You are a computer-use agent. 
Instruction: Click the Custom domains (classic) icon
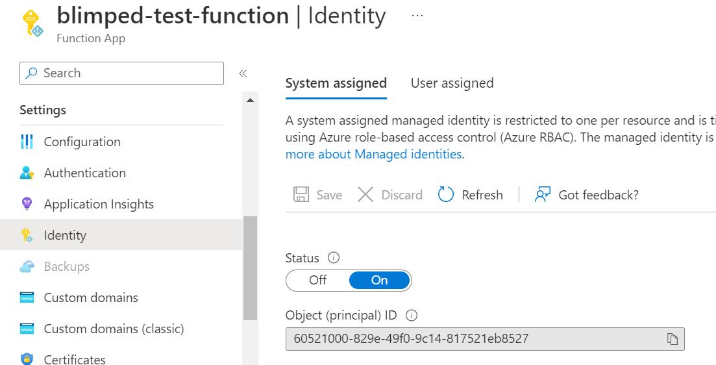tap(27, 329)
